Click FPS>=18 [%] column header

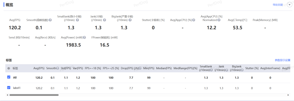(x=93, y=68)
